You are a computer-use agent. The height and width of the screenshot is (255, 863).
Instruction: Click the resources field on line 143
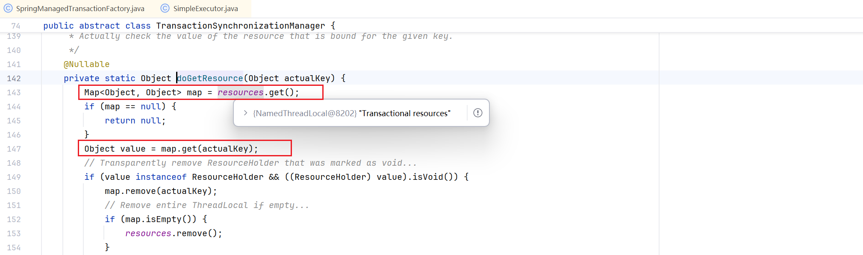click(x=241, y=92)
